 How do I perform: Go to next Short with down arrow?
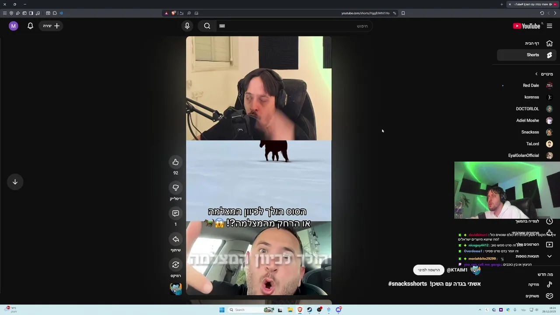[15, 182]
